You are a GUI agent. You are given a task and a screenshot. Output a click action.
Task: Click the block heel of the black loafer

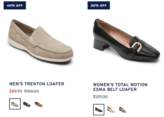point(100,44)
